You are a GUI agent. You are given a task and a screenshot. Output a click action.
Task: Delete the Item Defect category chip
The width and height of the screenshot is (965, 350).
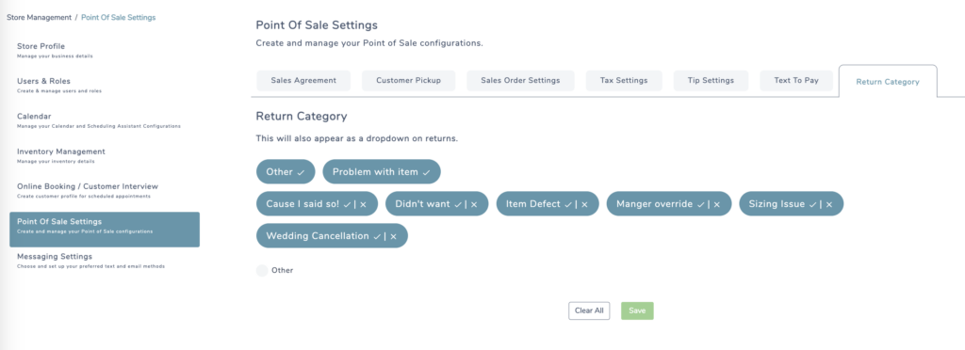[x=584, y=204]
